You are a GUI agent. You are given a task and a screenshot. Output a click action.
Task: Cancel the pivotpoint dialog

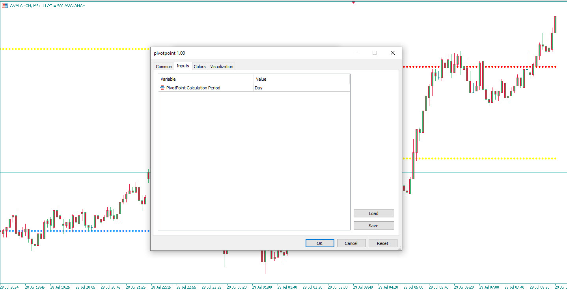(x=351, y=243)
